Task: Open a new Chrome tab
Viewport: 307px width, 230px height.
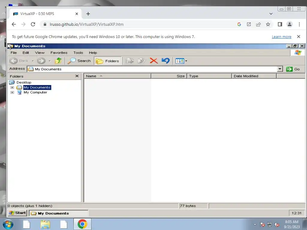Action: (x=88, y=14)
